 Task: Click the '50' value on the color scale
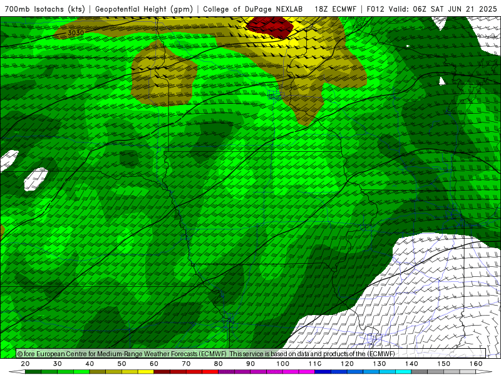121,364
